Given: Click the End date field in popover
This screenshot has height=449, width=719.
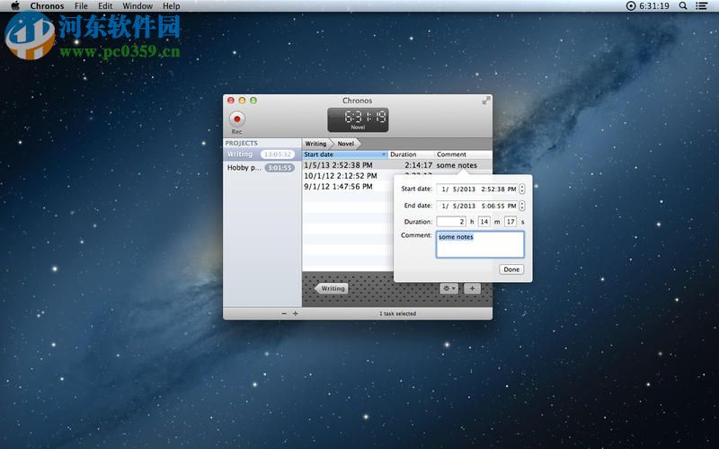Looking at the screenshot, I should tap(477, 206).
